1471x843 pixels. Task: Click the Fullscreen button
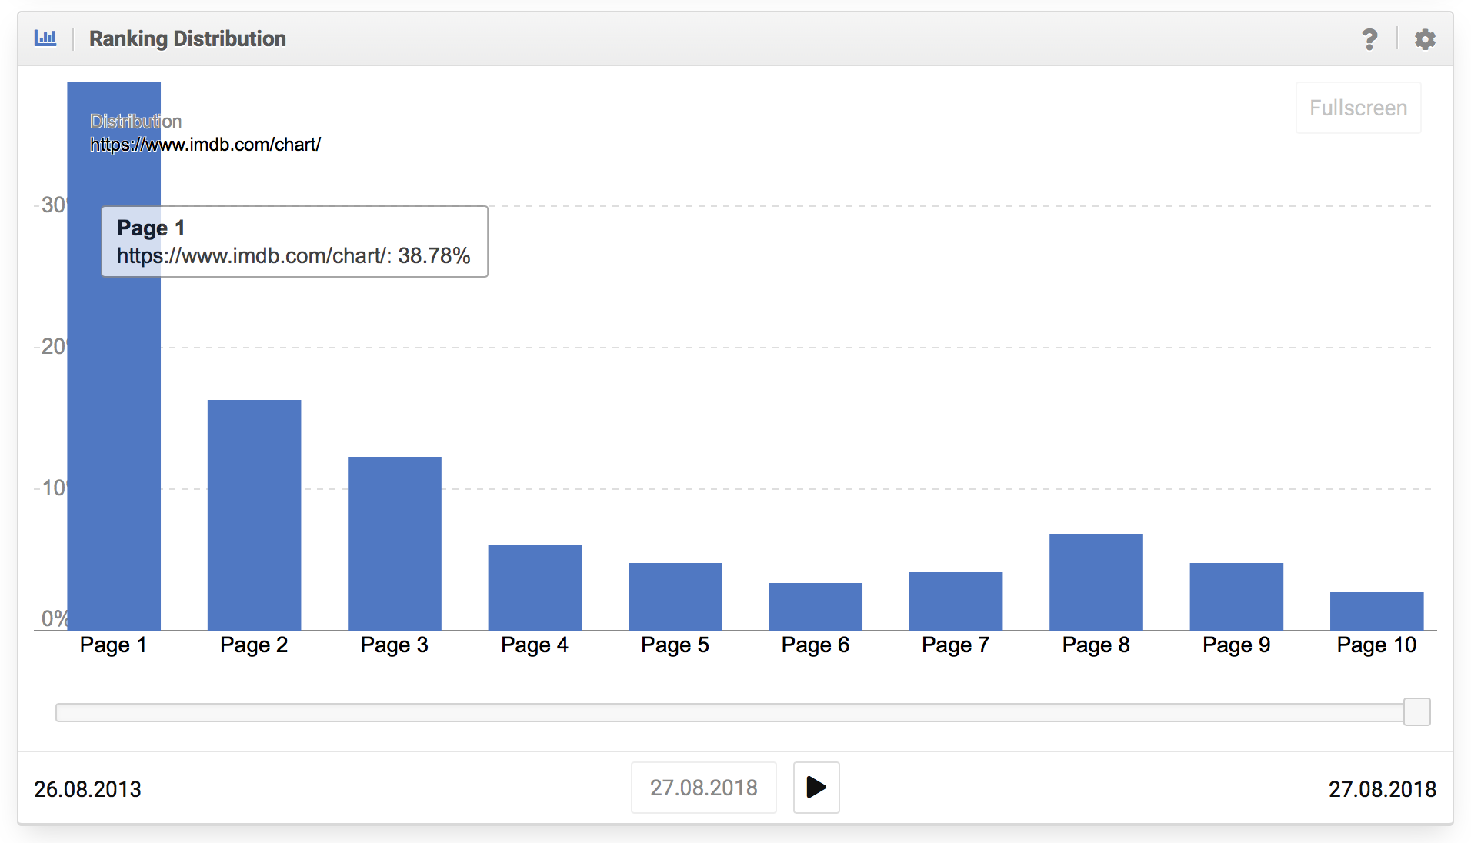(x=1358, y=108)
